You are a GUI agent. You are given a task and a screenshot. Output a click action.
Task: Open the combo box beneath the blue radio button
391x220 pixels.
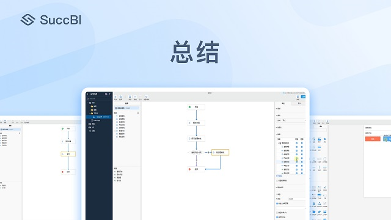(291, 208)
